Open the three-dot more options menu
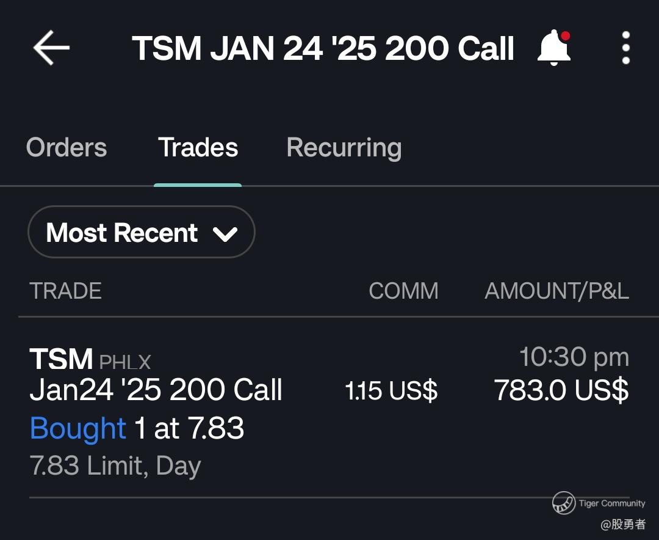The height and width of the screenshot is (540, 659). (x=625, y=48)
